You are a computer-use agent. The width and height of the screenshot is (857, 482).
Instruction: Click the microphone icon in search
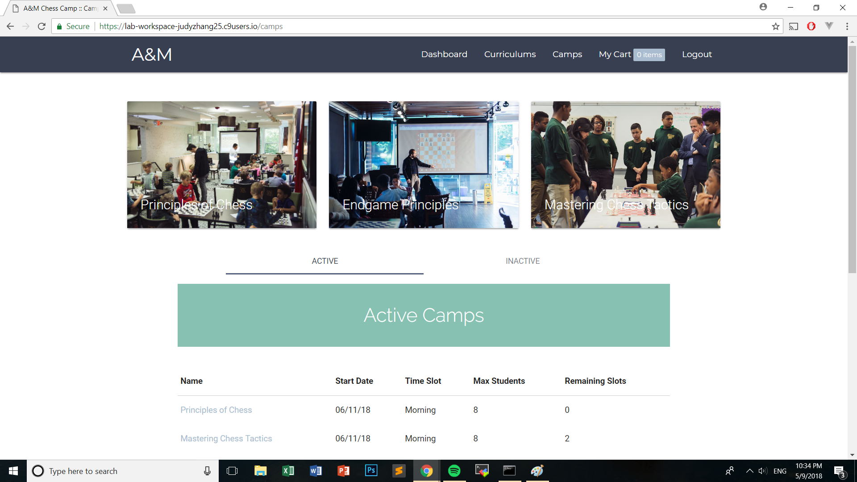(x=207, y=471)
